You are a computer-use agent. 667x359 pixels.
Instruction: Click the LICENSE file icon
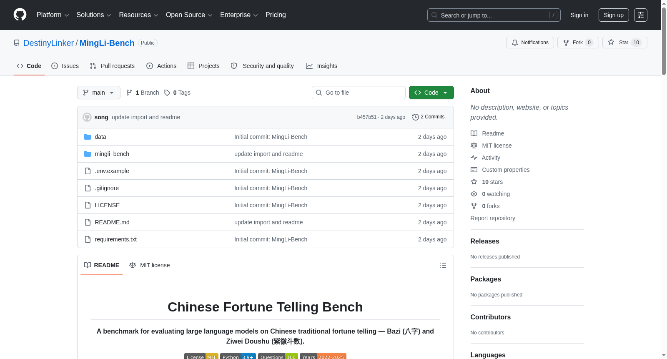[88, 205]
